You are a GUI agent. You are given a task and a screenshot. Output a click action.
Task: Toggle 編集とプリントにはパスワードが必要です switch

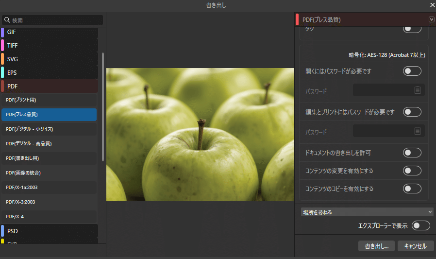point(412,112)
